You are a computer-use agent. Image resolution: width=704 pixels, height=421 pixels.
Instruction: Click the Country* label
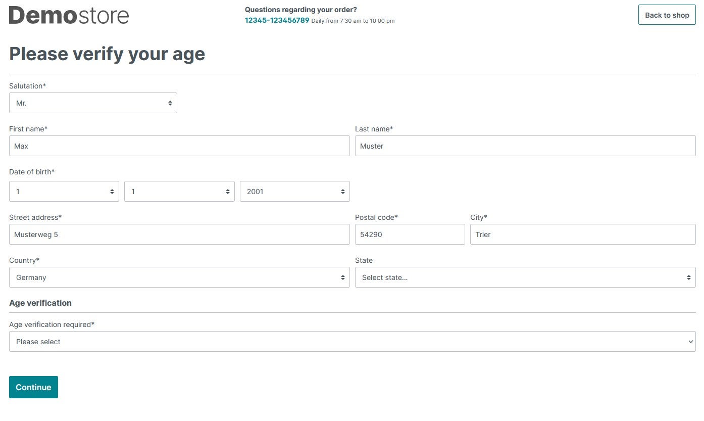pyautogui.click(x=24, y=260)
